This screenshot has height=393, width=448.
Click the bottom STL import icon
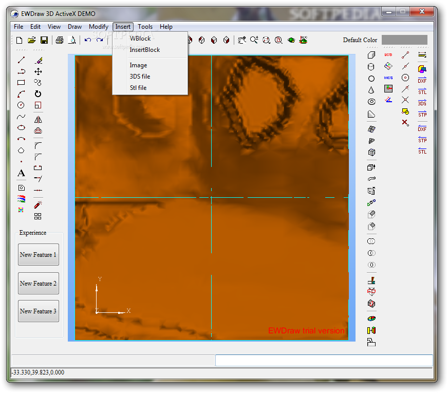coord(422,151)
